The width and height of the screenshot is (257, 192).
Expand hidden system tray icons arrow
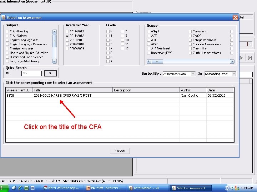pos(227,188)
